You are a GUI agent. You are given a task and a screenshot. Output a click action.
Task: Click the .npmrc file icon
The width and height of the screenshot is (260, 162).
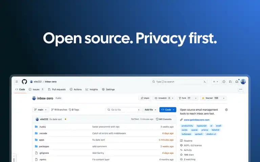(36, 160)
